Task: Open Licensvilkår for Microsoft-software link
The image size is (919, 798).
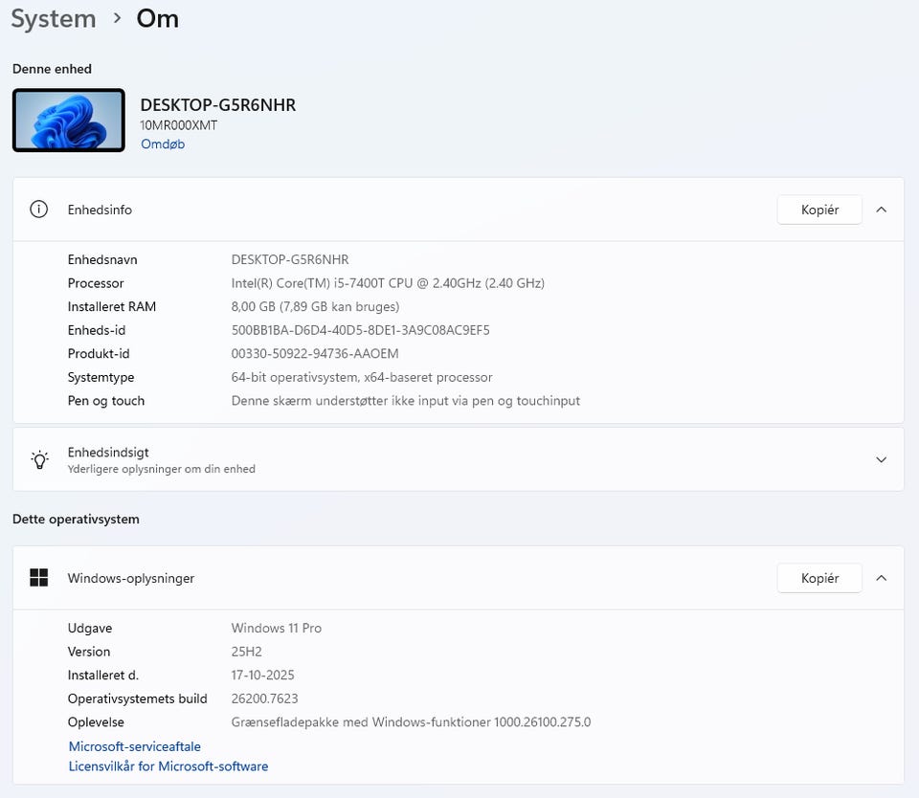Action: [168, 766]
